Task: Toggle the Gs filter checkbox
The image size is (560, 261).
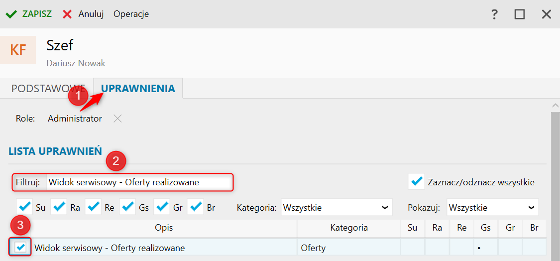Action: (127, 207)
